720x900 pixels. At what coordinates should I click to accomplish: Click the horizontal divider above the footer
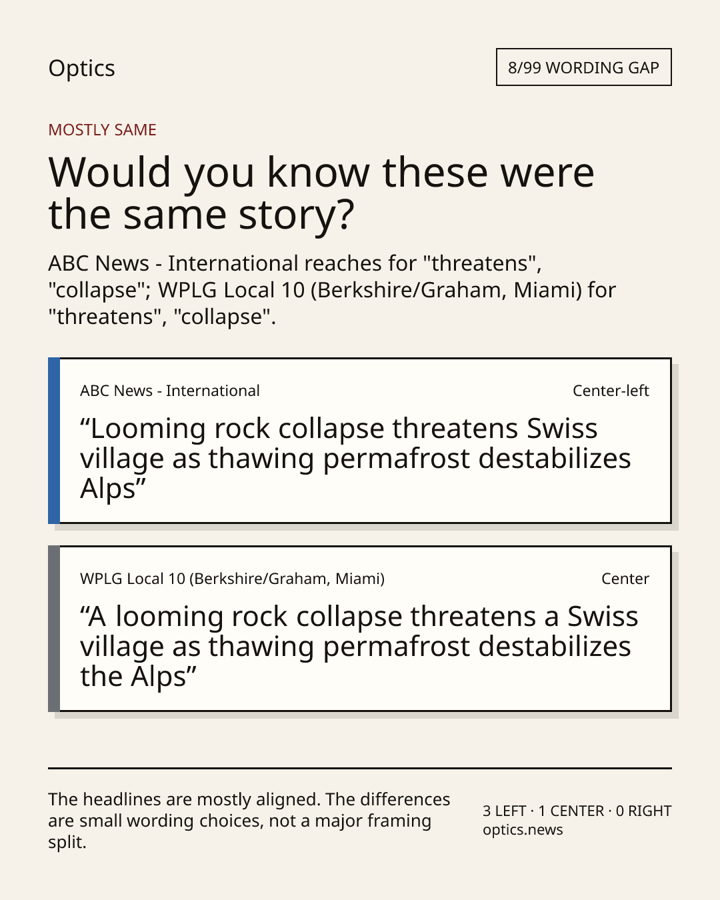[360, 768]
